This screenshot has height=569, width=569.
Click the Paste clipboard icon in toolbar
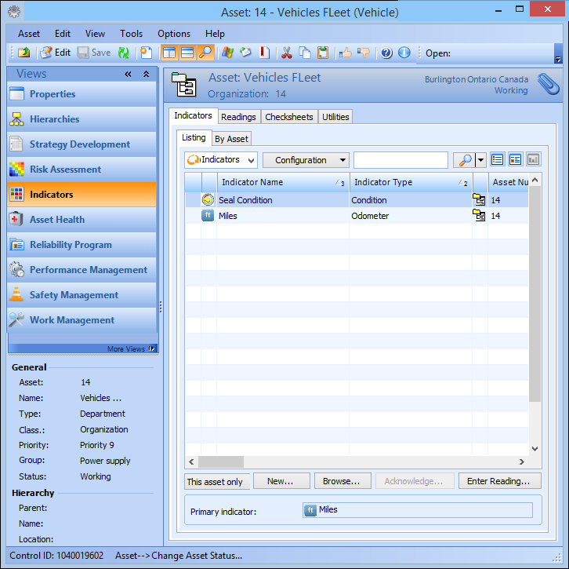coord(322,53)
